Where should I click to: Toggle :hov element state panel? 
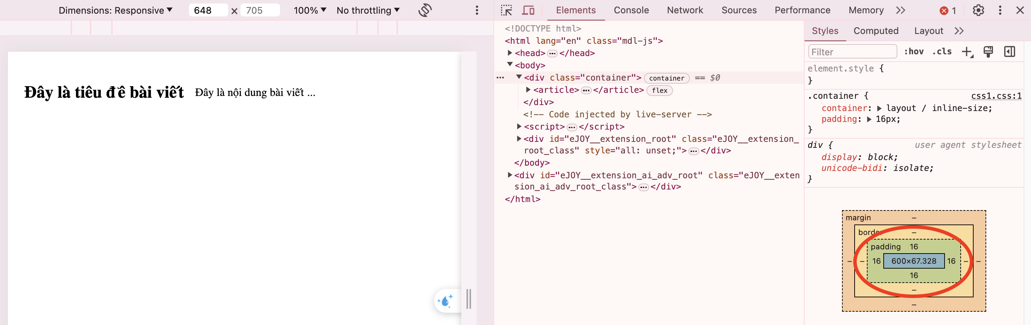coord(914,52)
